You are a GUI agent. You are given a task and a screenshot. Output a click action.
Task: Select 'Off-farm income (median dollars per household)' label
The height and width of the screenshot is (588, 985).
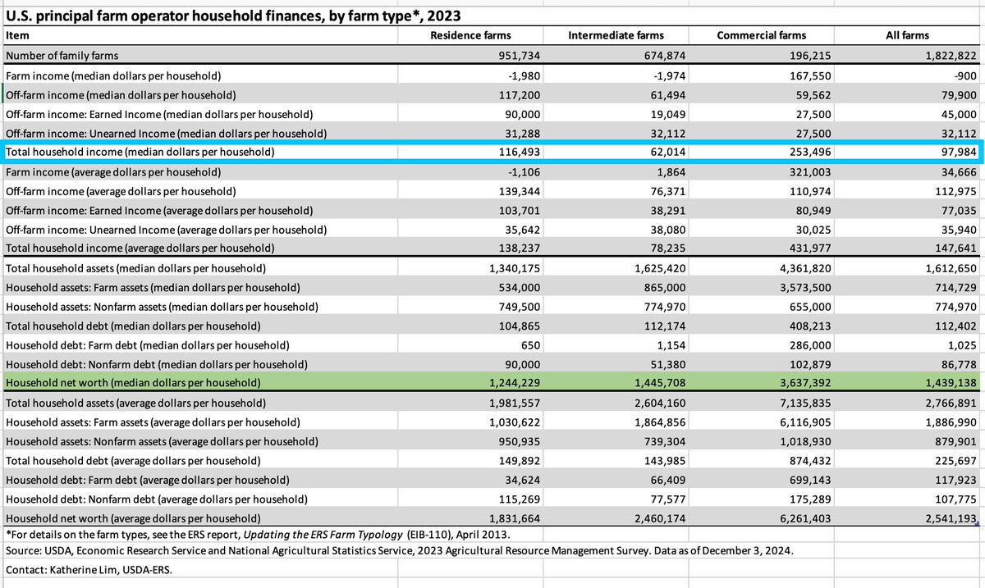click(121, 95)
